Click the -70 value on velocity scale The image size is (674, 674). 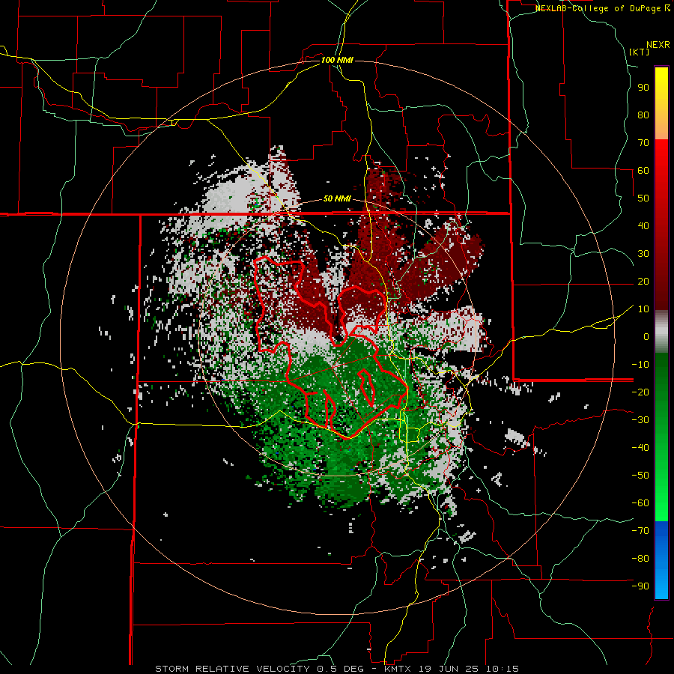tap(640, 531)
